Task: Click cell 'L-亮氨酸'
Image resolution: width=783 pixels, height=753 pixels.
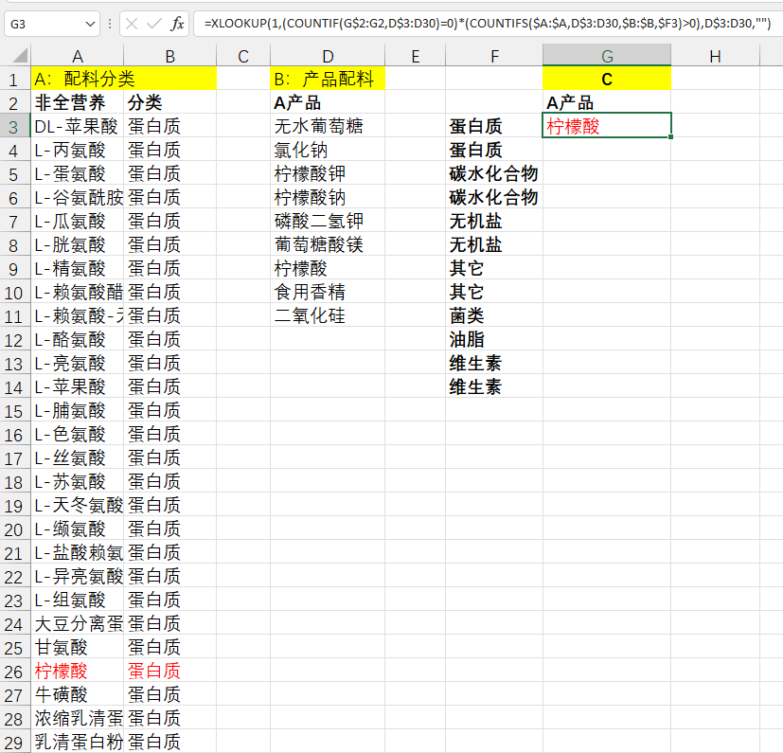Action: pos(77,363)
